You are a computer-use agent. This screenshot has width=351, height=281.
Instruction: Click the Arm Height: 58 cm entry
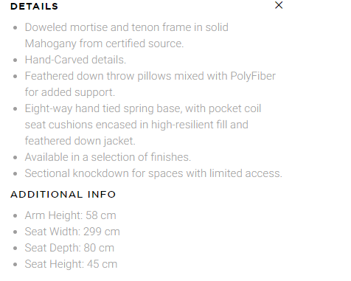pyautogui.click(x=70, y=215)
